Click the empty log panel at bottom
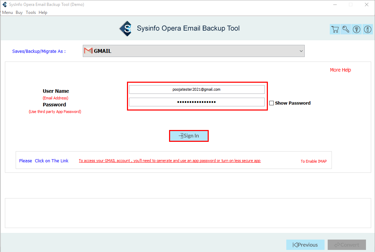The height and width of the screenshot is (252, 375). (x=188, y=213)
